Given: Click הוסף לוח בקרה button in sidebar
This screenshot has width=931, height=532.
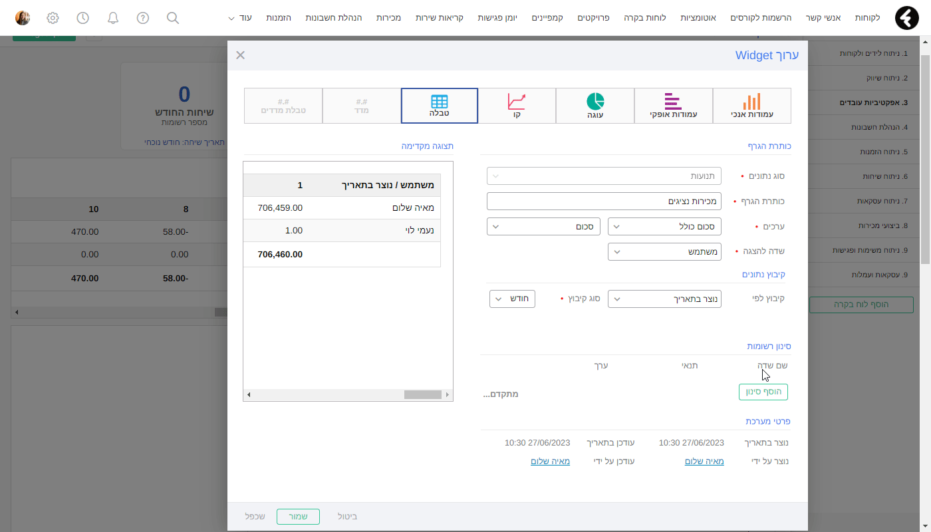Looking at the screenshot, I should 861,305.
